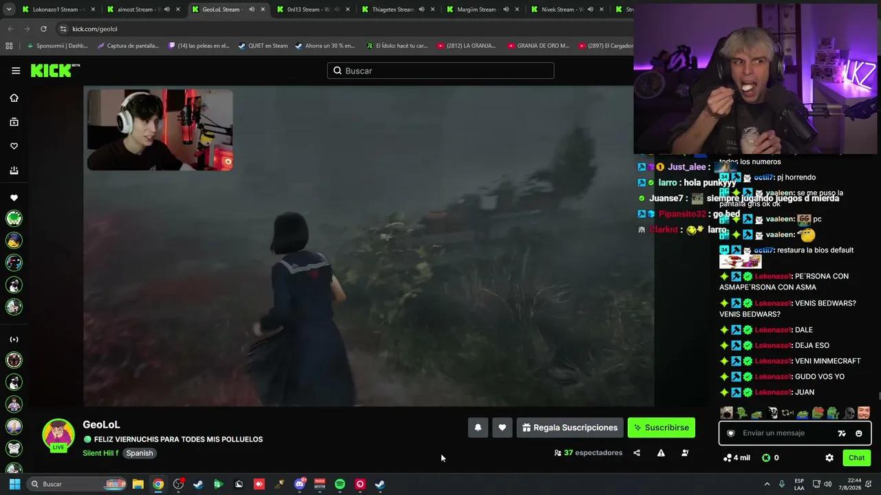The width and height of the screenshot is (881, 495).
Task: Click the Kick coin balance showing 0
Action: pyautogui.click(x=770, y=458)
